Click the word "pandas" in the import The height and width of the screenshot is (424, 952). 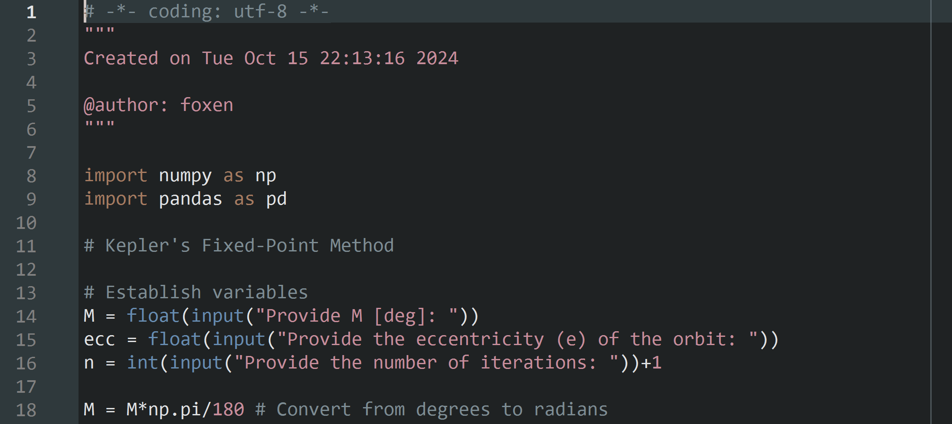[x=190, y=199]
